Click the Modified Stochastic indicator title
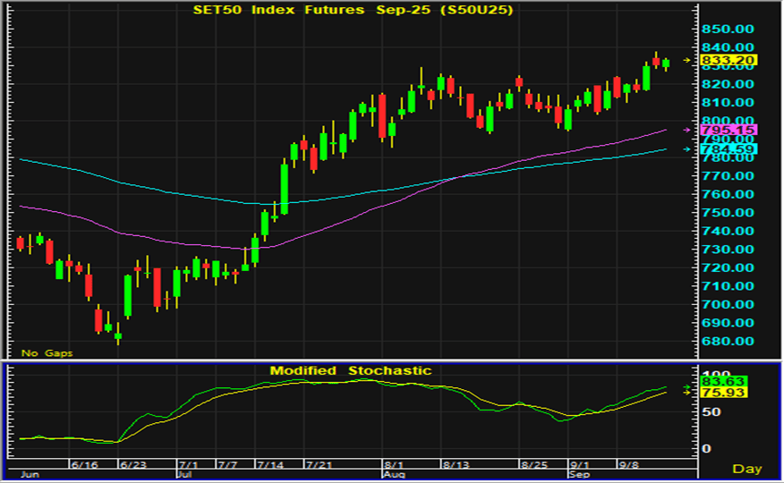Viewport: 784px width, 483px height. (x=351, y=370)
